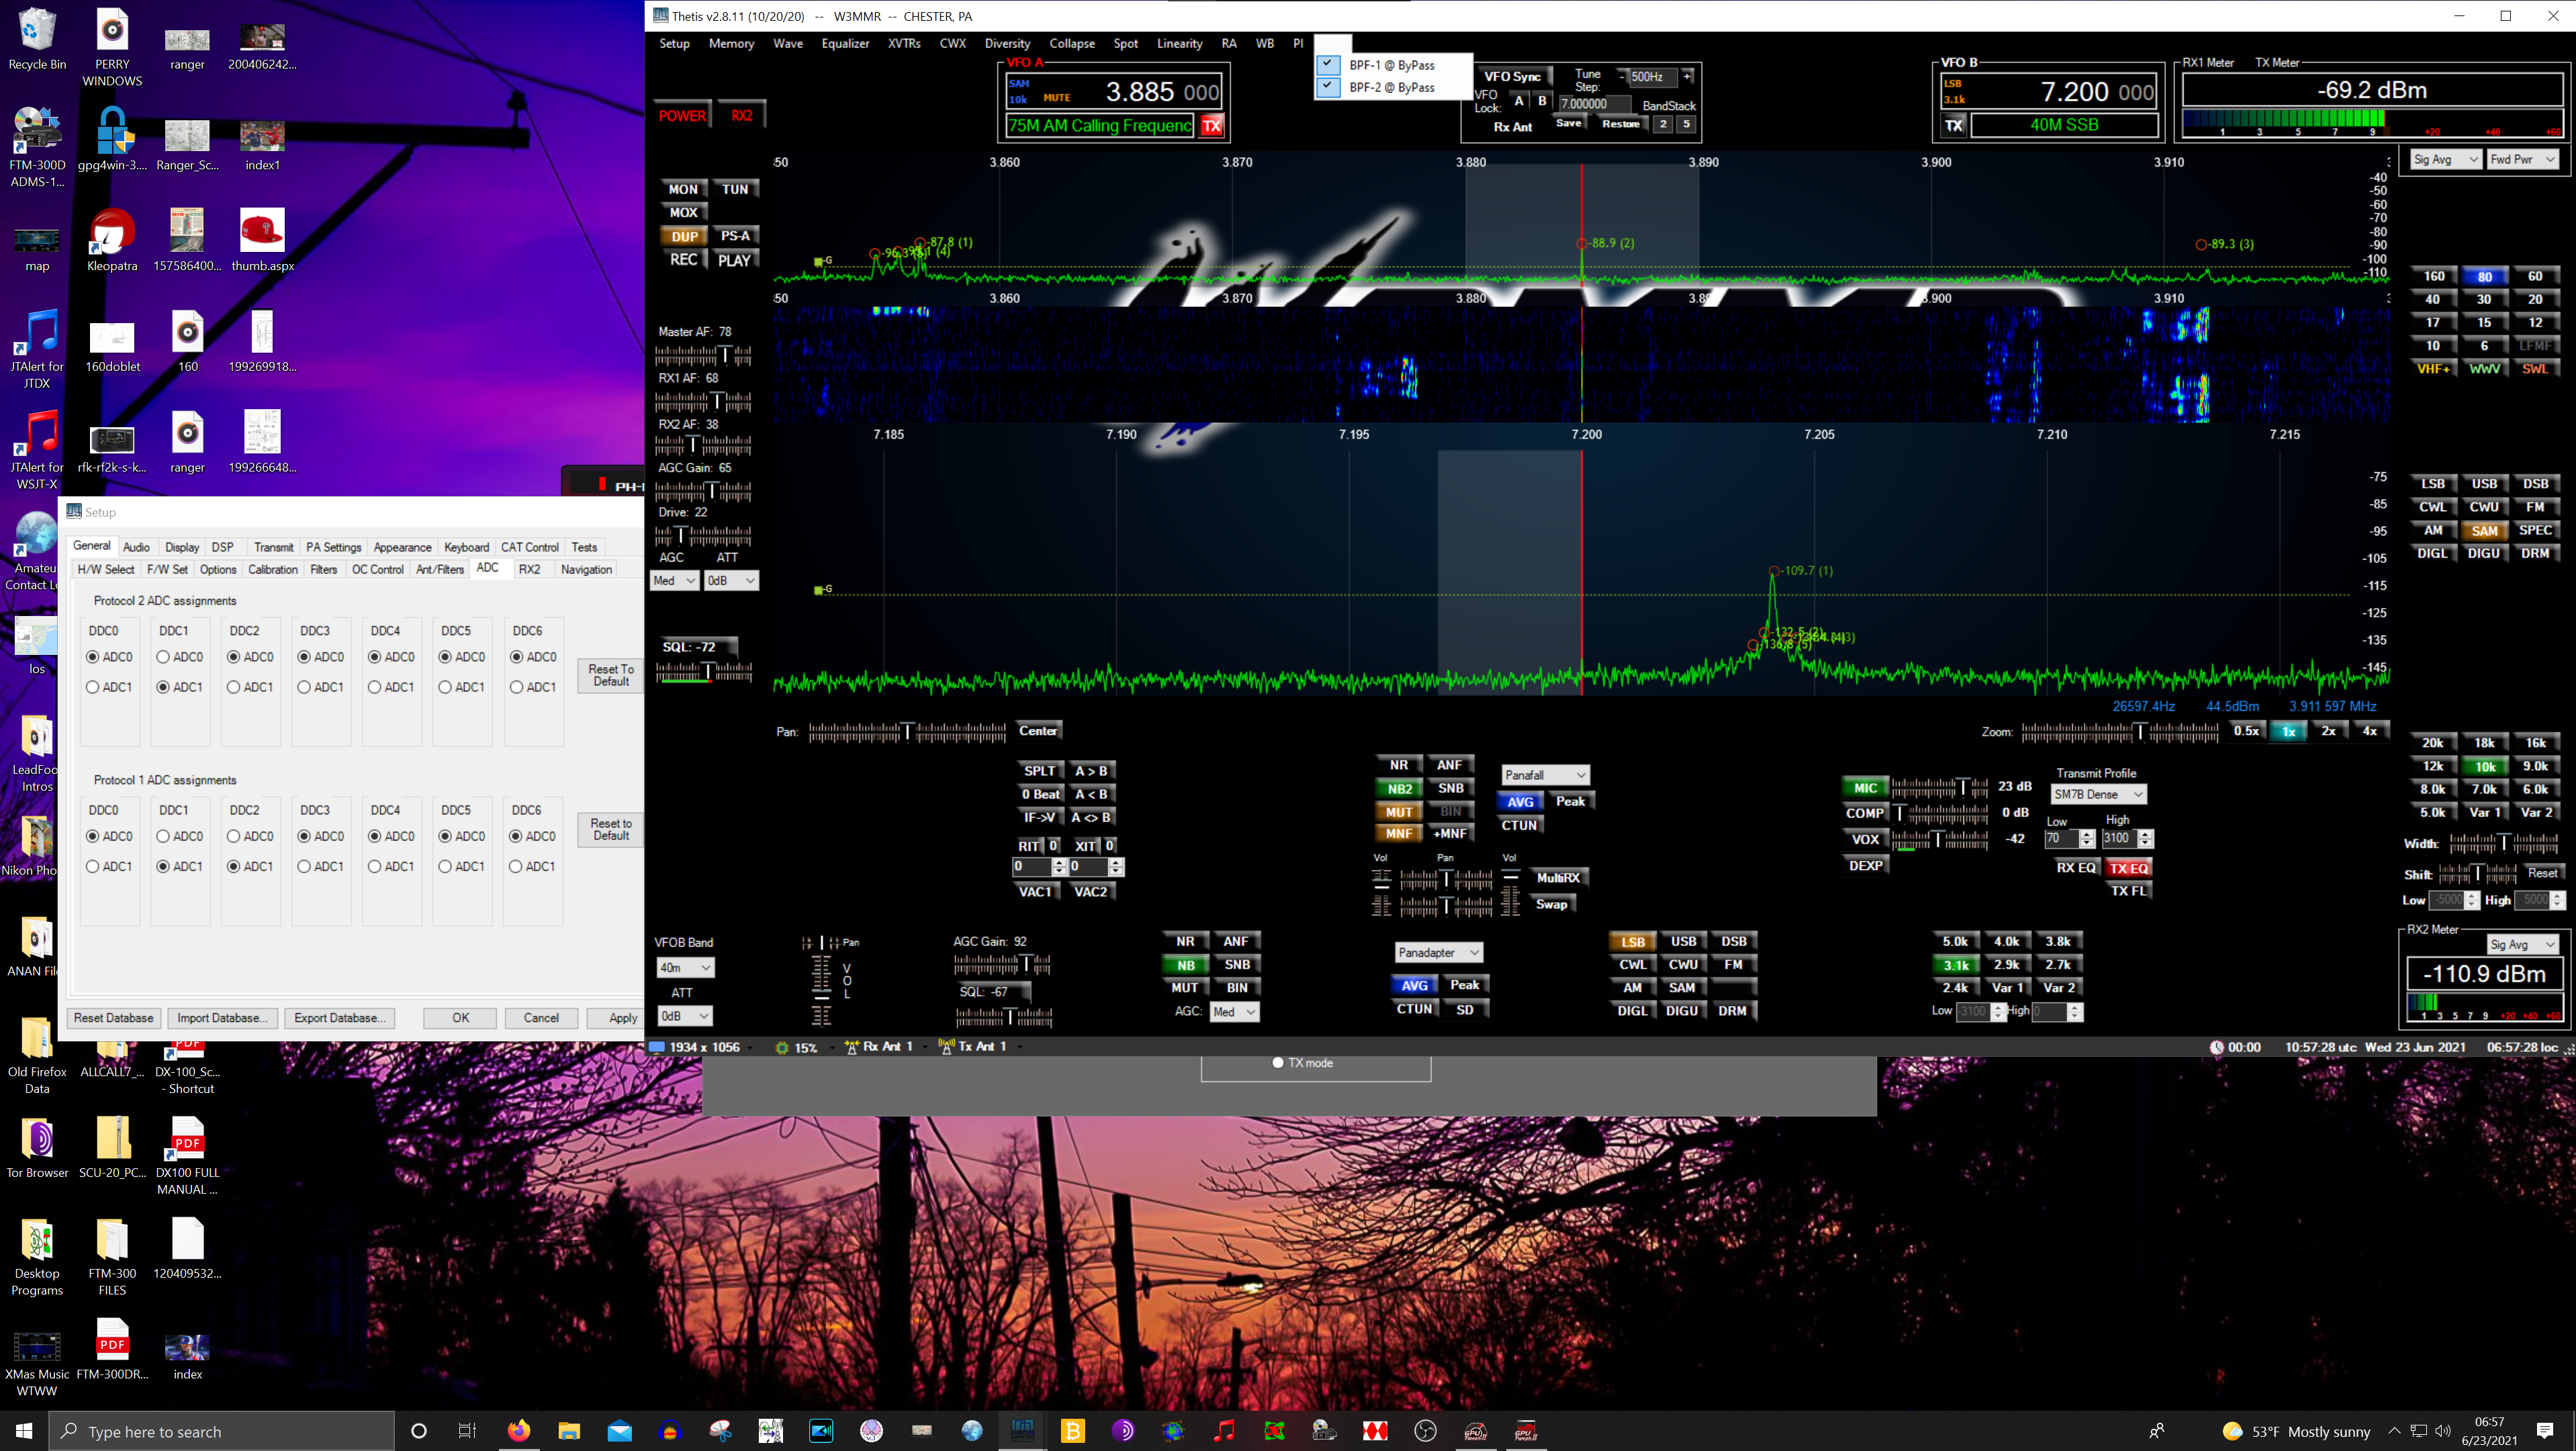
Task: Click the display resolution monitor icon
Action: 658,1047
